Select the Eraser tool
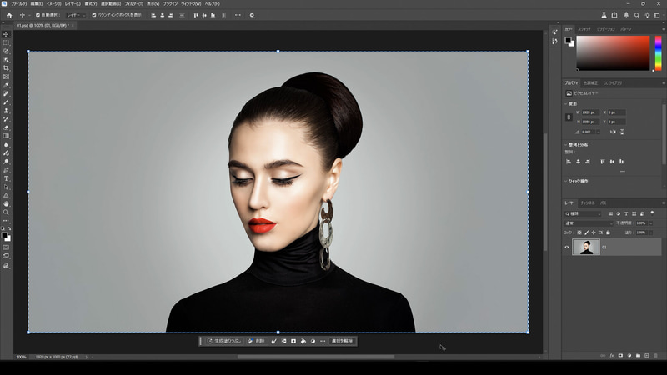Image resolution: width=667 pixels, height=375 pixels. (x=6, y=127)
